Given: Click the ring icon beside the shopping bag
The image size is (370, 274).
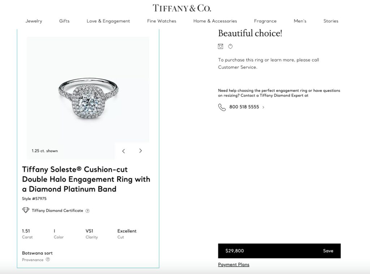Looking at the screenshot, I should click(x=230, y=46).
